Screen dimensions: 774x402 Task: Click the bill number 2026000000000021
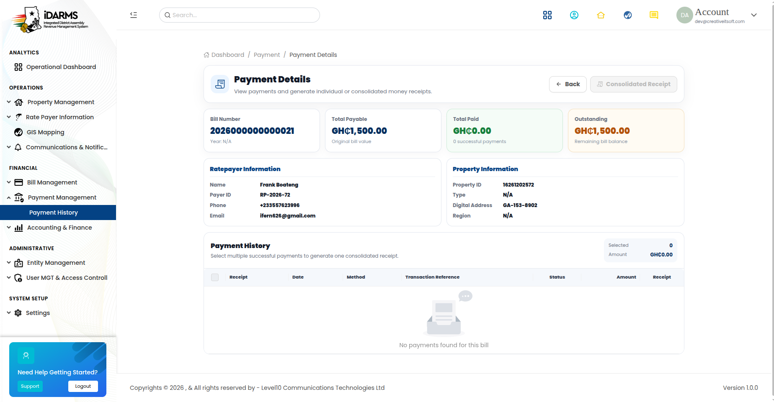click(x=252, y=131)
